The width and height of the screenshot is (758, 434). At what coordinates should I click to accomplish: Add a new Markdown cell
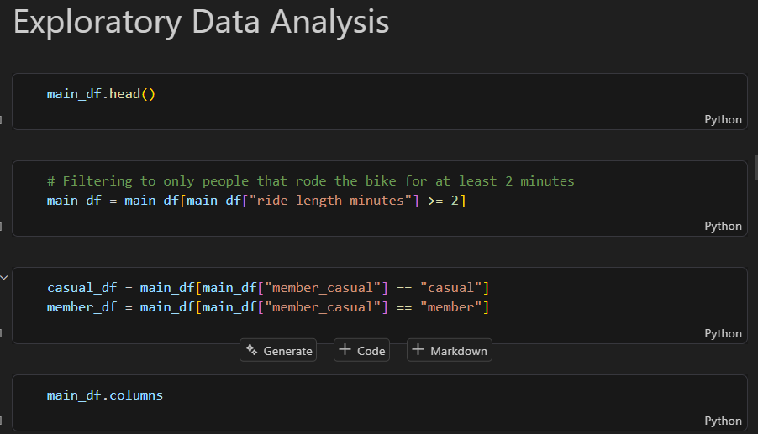(450, 351)
